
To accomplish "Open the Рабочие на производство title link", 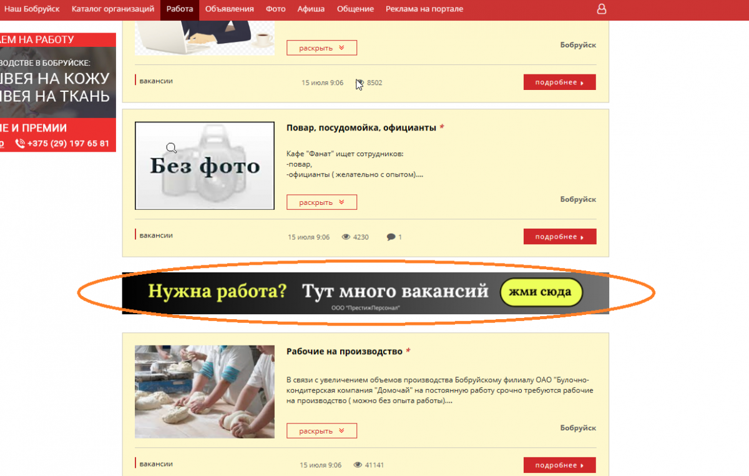I will pyautogui.click(x=345, y=351).
